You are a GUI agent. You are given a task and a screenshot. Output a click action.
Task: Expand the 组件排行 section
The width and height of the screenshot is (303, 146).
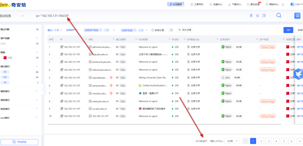pos(37,91)
